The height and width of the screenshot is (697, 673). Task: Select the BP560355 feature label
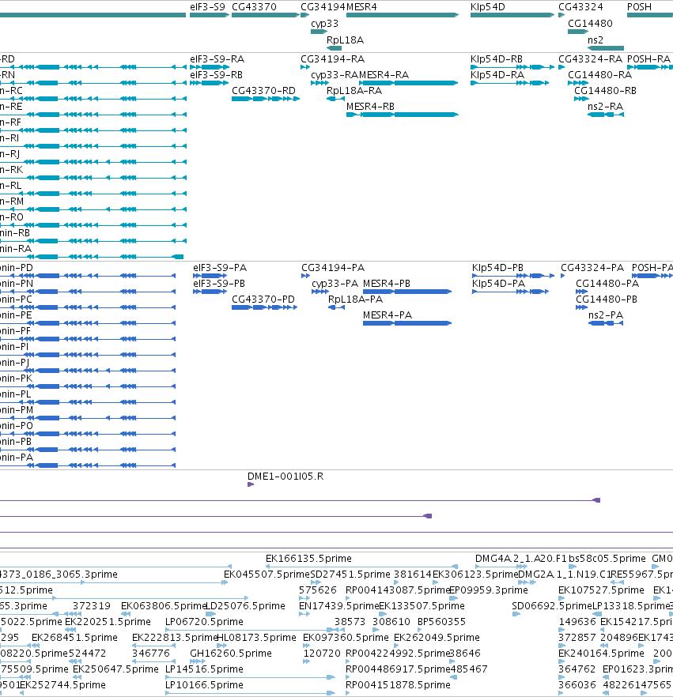(x=442, y=622)
